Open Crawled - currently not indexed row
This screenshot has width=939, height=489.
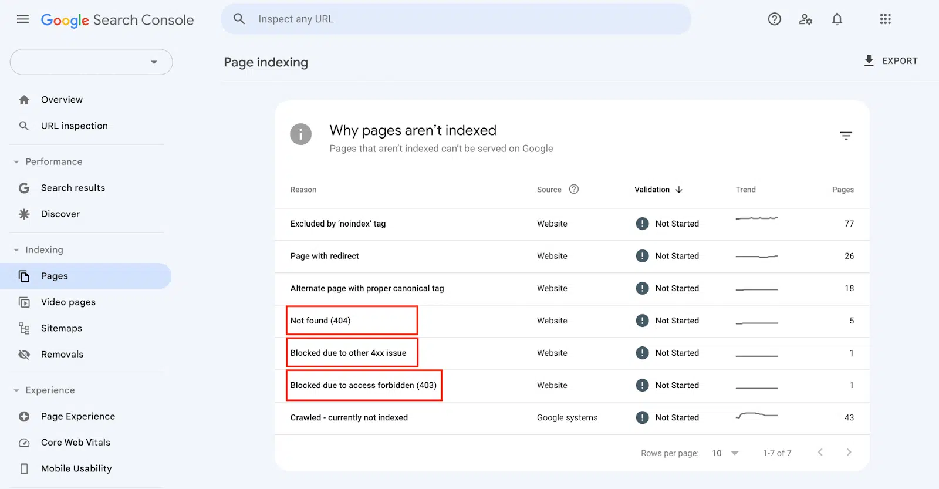point(572,418)
